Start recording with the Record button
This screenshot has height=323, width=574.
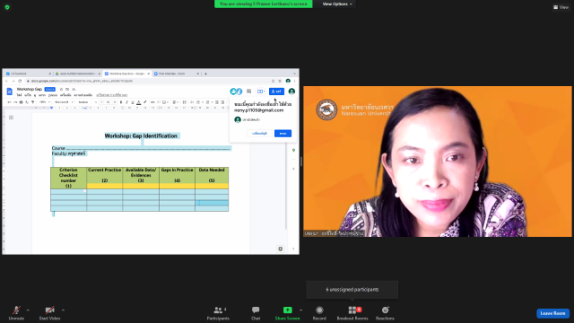click(x=319, y=313)
